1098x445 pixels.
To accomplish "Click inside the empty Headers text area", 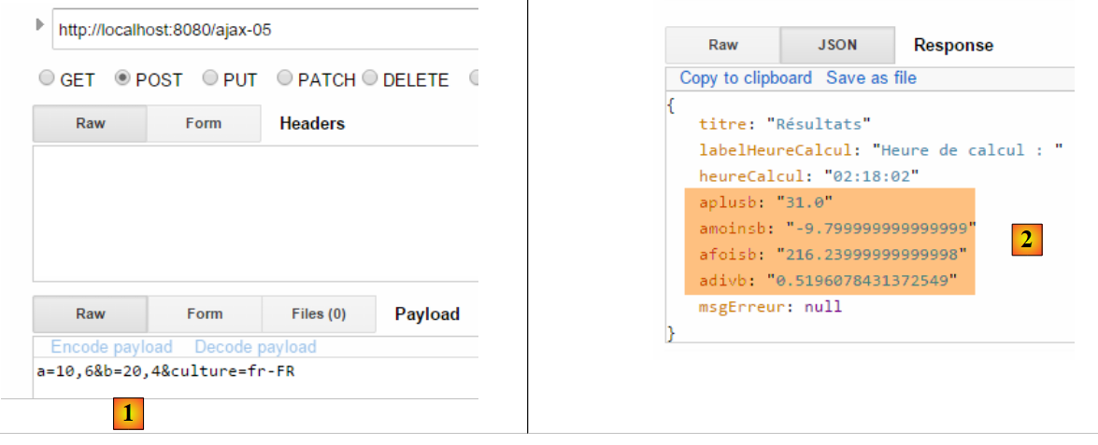I will [255, 213].
